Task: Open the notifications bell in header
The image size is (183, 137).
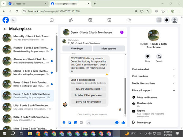Action: click(x=167, y=20)
